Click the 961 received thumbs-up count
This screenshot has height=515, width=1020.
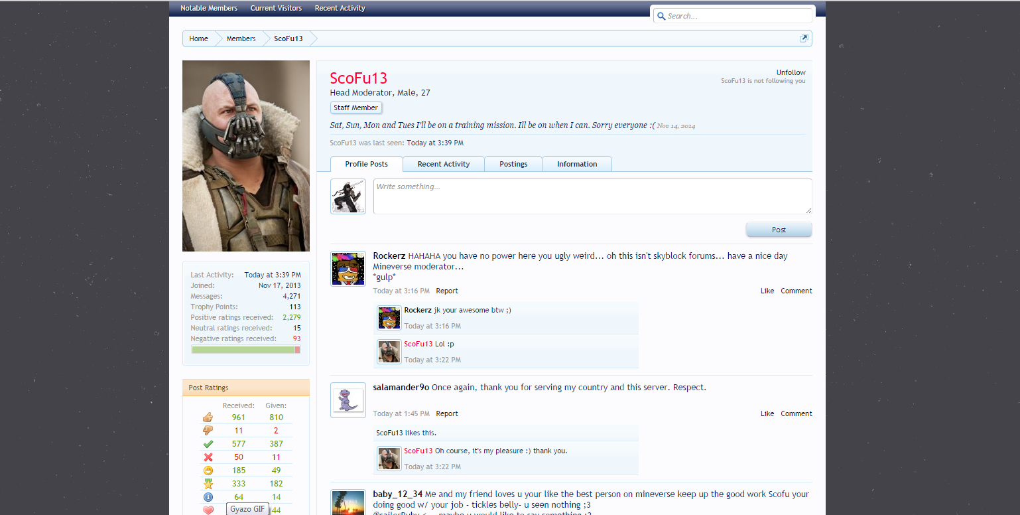239,417
